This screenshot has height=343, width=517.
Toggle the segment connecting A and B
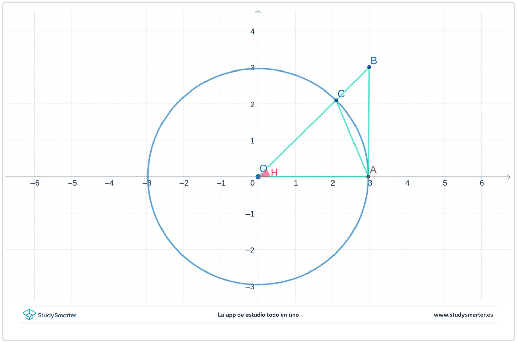pyautogui.click(x=369, y=122)
